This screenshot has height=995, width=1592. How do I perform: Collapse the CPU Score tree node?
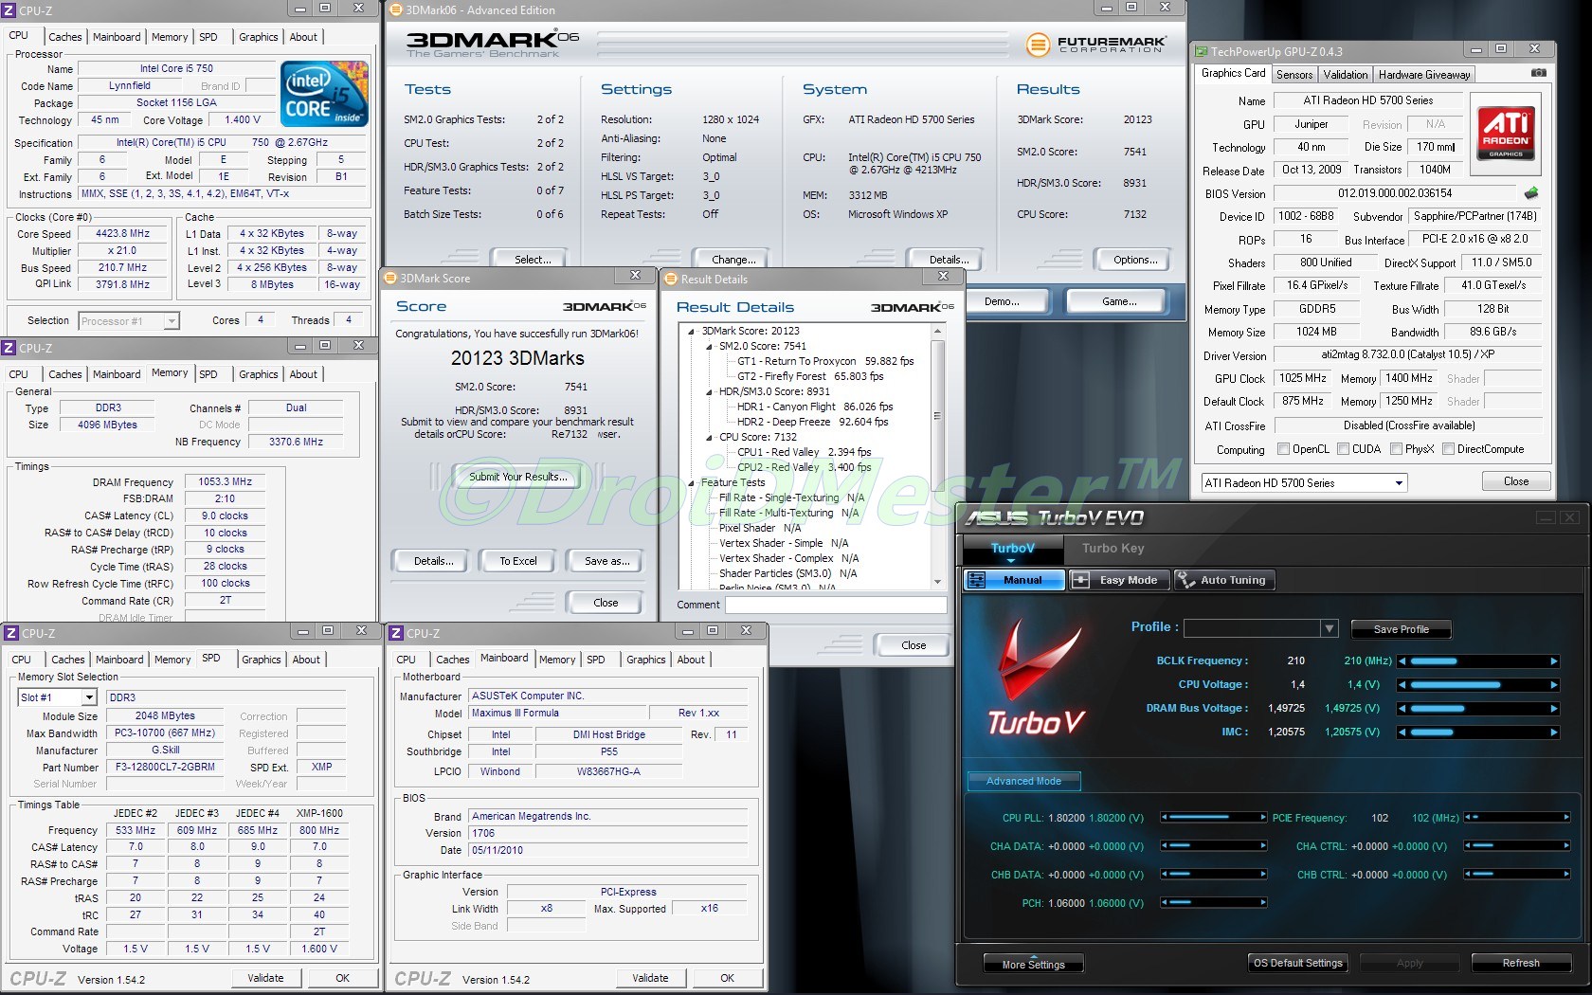point(709,437)
